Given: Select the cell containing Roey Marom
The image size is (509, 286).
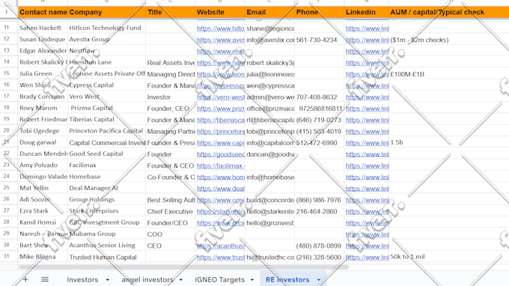Looking at the screenshot, I should [x=43, y=108].
